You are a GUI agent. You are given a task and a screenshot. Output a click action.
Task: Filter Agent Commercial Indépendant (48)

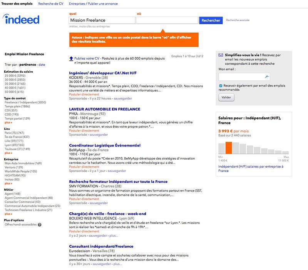coord(29,198)
